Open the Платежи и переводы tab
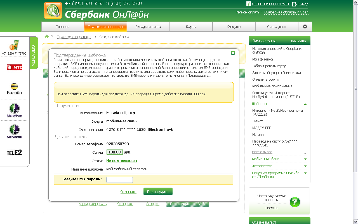 coord(105,27)
